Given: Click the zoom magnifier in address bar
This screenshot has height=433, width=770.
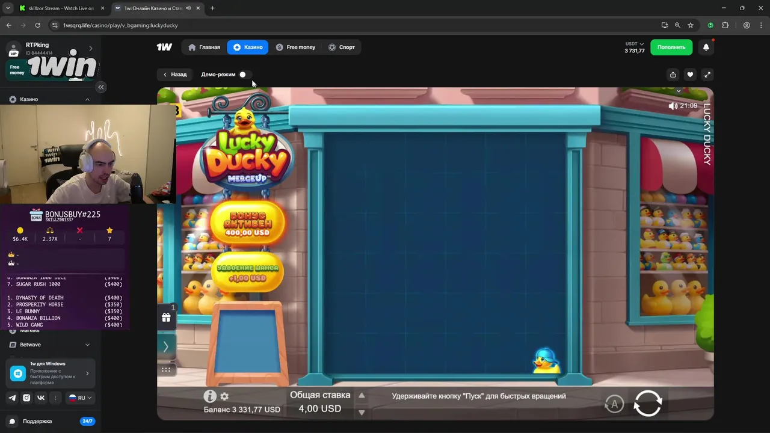Looking at the screenshot, I should coord(677,25).
